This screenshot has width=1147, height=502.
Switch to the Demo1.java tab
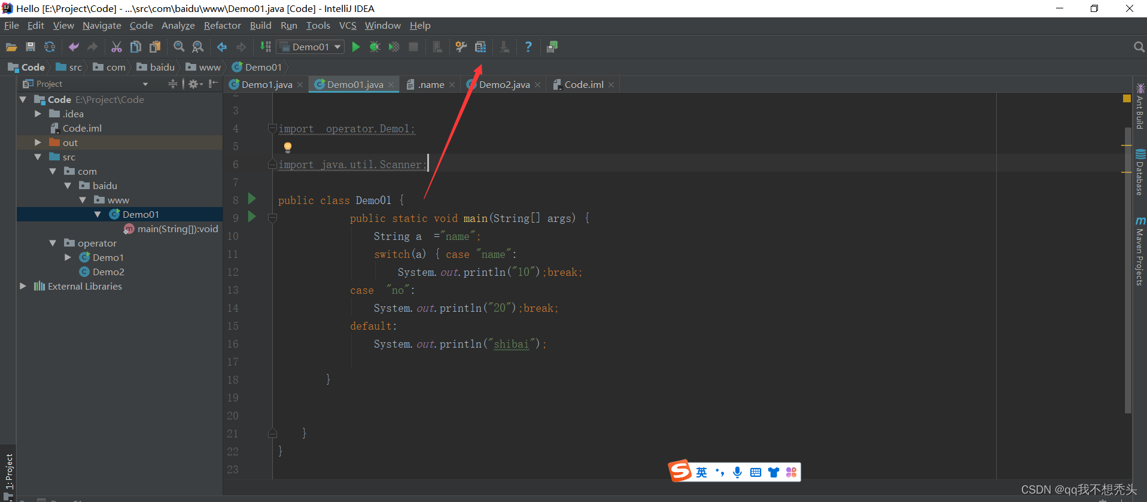(267, 84)
